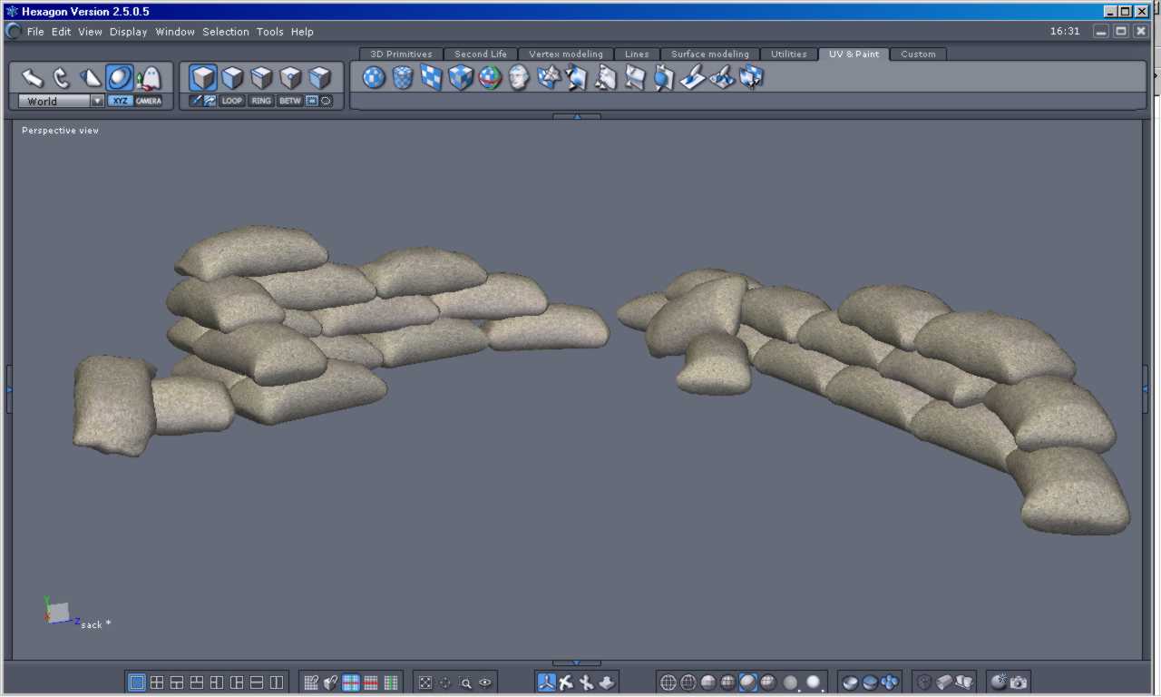Expand the left side panel handle
Screen dimensions: 1161x697
tap(9, 388)
